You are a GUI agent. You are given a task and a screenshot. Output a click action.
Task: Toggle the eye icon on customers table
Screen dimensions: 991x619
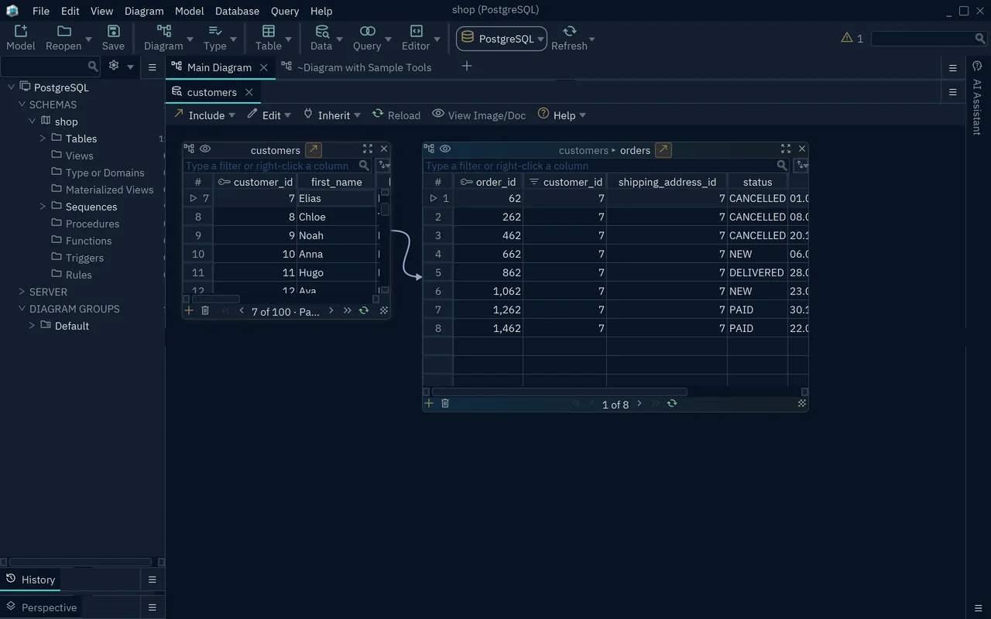coord(205,149)
